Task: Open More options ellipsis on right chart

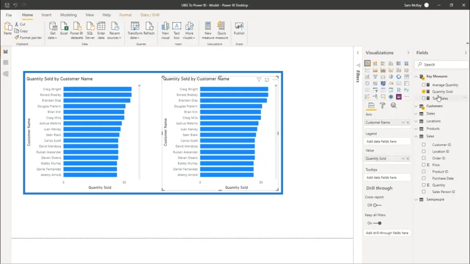Action: [274, 80]
